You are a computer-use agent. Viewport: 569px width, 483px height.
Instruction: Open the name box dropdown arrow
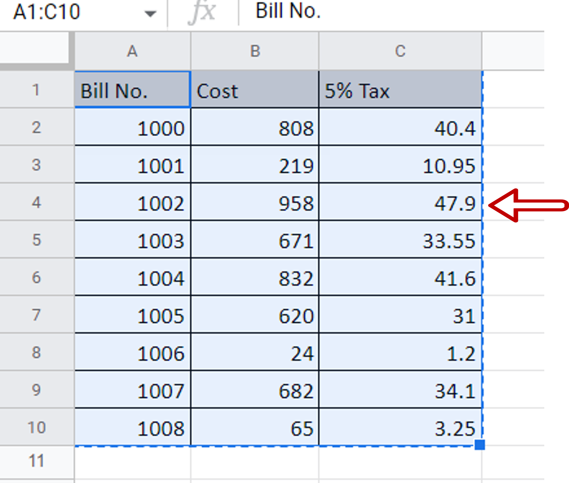[150, 13]
